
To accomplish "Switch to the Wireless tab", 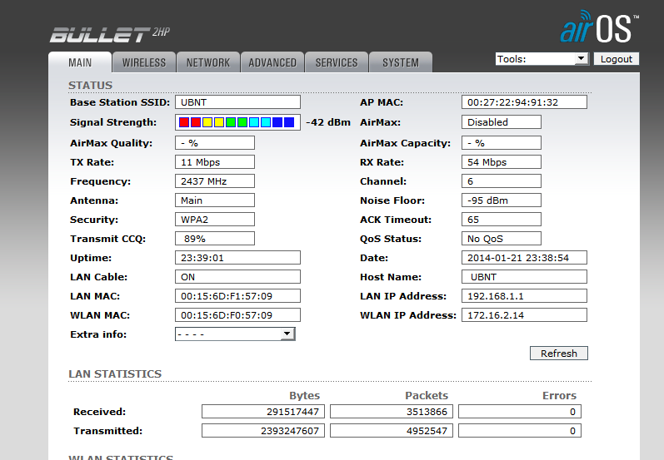I will coord(144,62).
